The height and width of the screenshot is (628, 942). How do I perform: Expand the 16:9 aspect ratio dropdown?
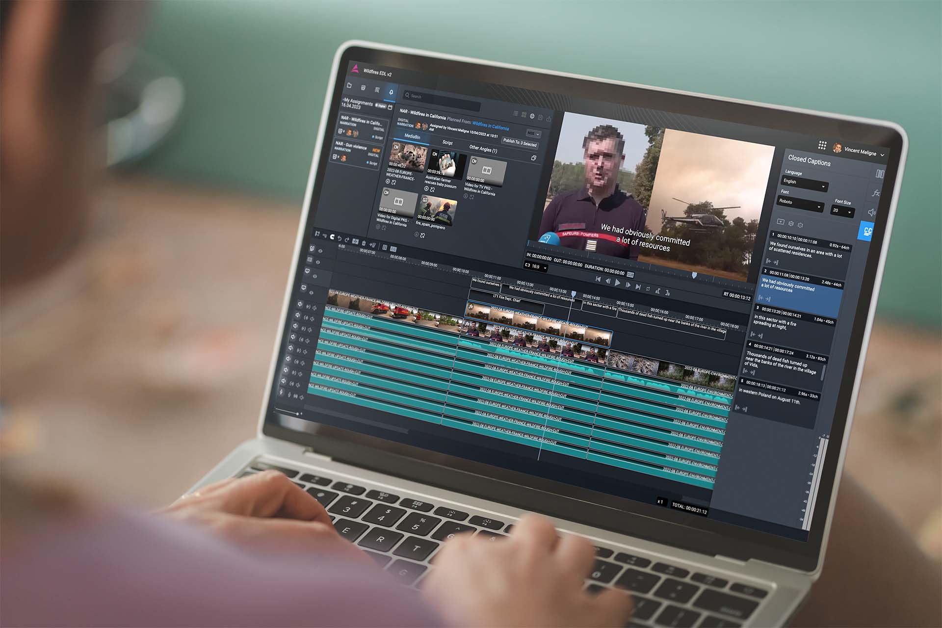tap(536, 267)
